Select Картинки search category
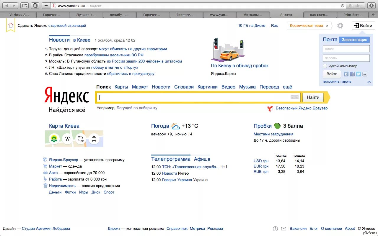Screen dimensions: 378x236 click(208, 87)
